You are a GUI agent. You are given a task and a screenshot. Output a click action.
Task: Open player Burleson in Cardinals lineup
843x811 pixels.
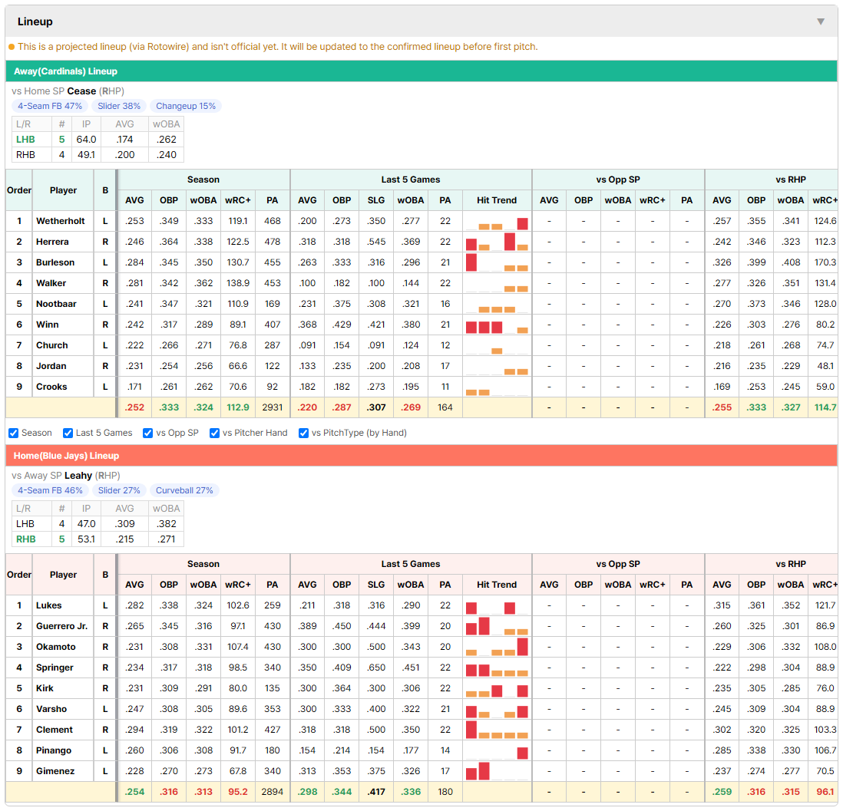point(55,262)
